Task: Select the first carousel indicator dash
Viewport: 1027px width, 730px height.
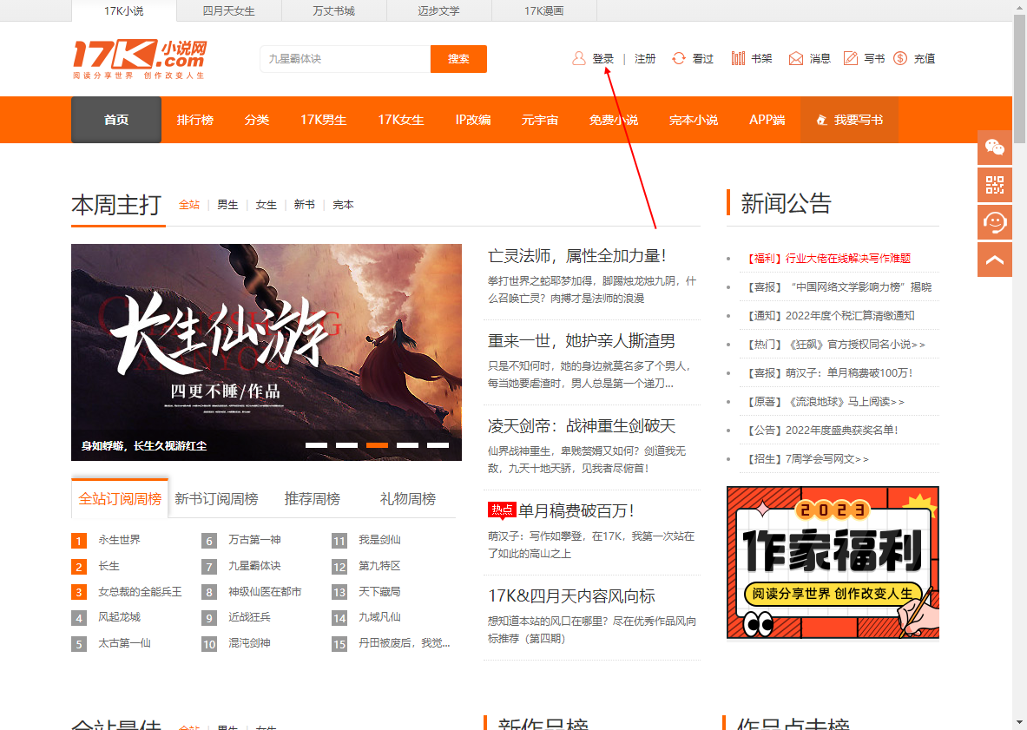Action: (x=316, y=445)
